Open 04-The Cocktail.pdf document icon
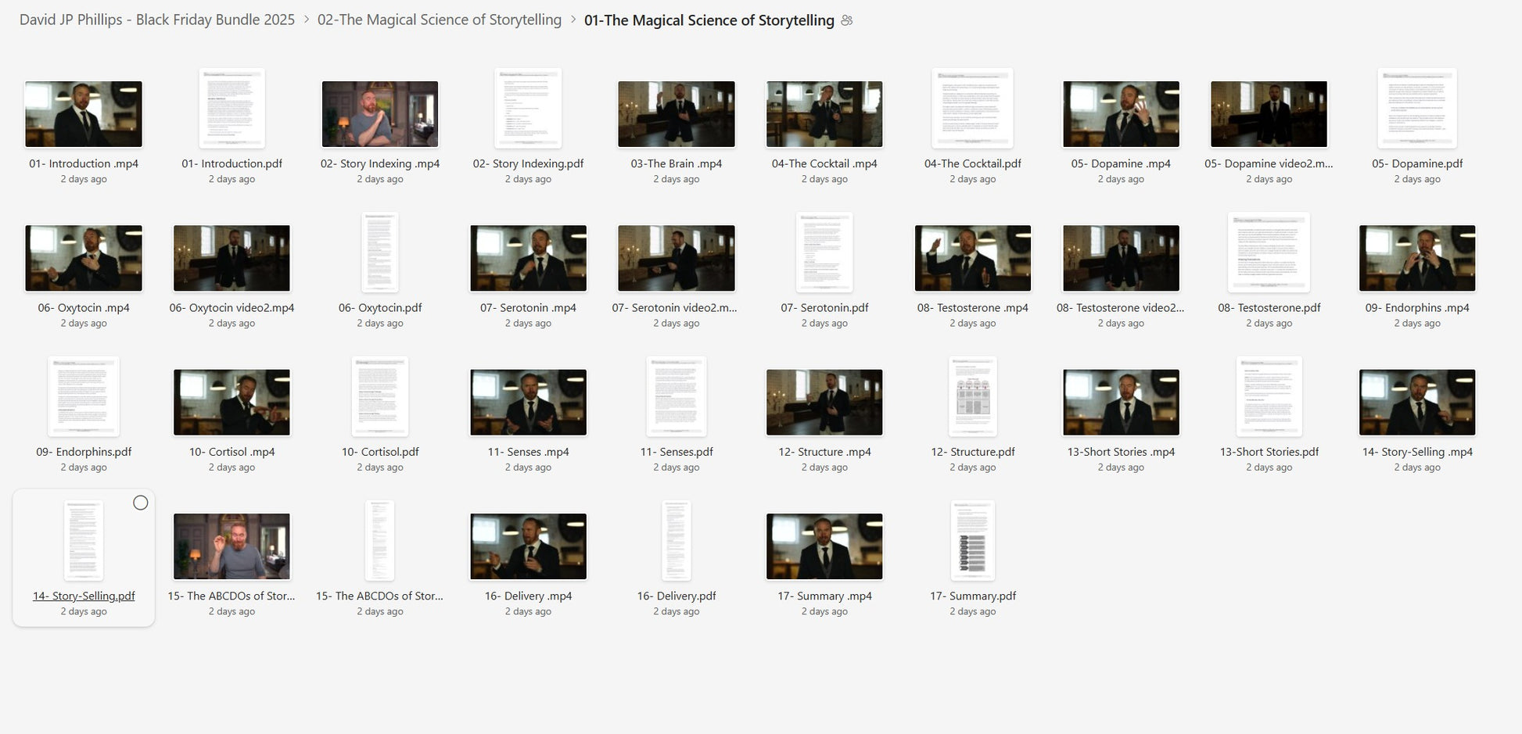This screenshot has width=1522, height=734. (972, 109)
